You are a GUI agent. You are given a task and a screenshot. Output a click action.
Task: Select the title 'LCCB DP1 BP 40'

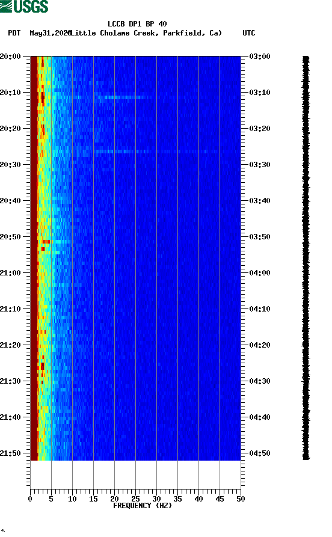click(x=137, y=24)
